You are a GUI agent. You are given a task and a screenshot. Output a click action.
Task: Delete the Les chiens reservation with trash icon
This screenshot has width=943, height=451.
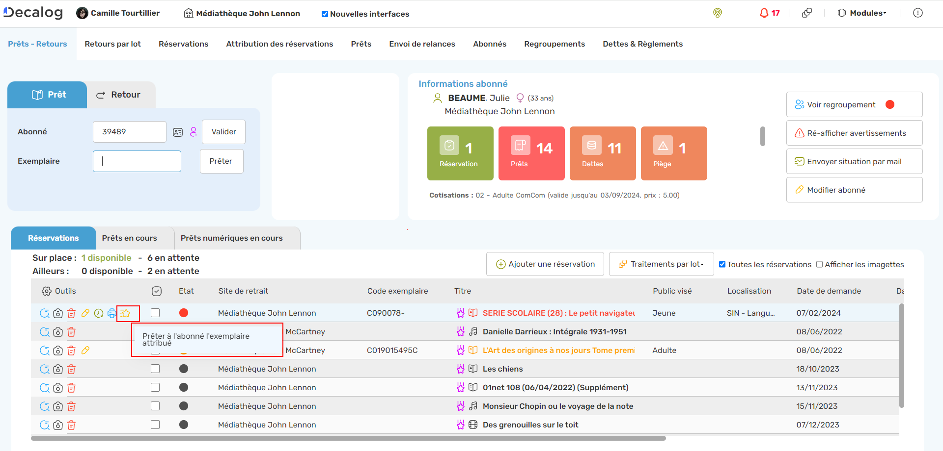pyautogui.click(x=71, y=369)
